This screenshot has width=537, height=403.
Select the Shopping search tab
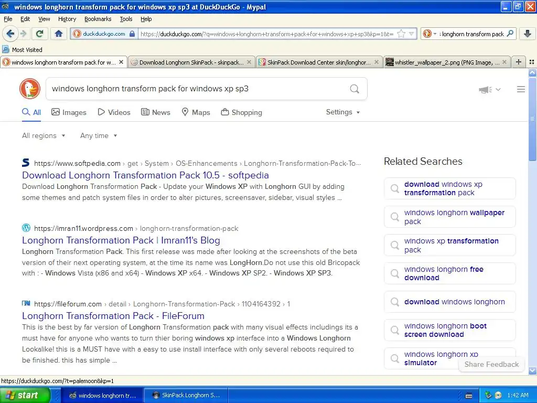(x=241, y=112)
